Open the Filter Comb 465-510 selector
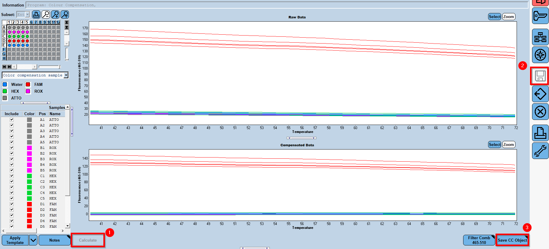The height and width of the screenshot is (249, 549). [479, 240]
